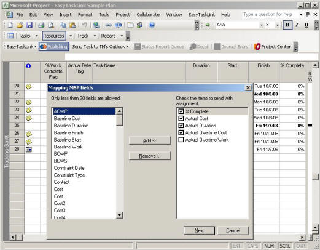The width and height of the screenshot is (320, 250).
Task: Open the font size 8 dropdown
Action: [277, 25]
